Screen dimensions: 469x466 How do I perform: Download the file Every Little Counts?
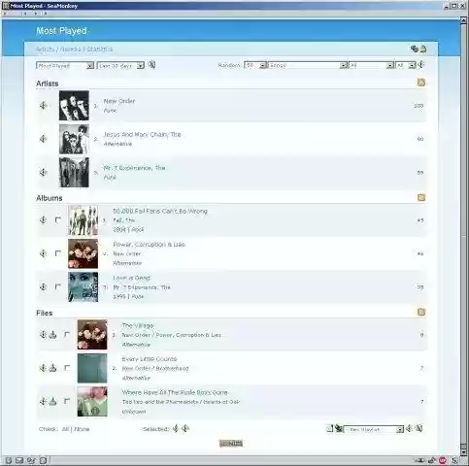click(52, 368)
